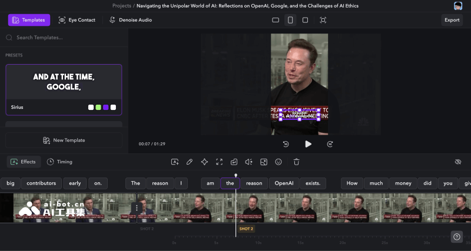The image size is (471, 251).
Task: Open the help question mark icon
Action: (x=457, y=236)
